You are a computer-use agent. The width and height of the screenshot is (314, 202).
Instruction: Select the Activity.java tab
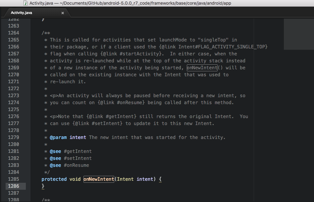click(x=22, y=13)
